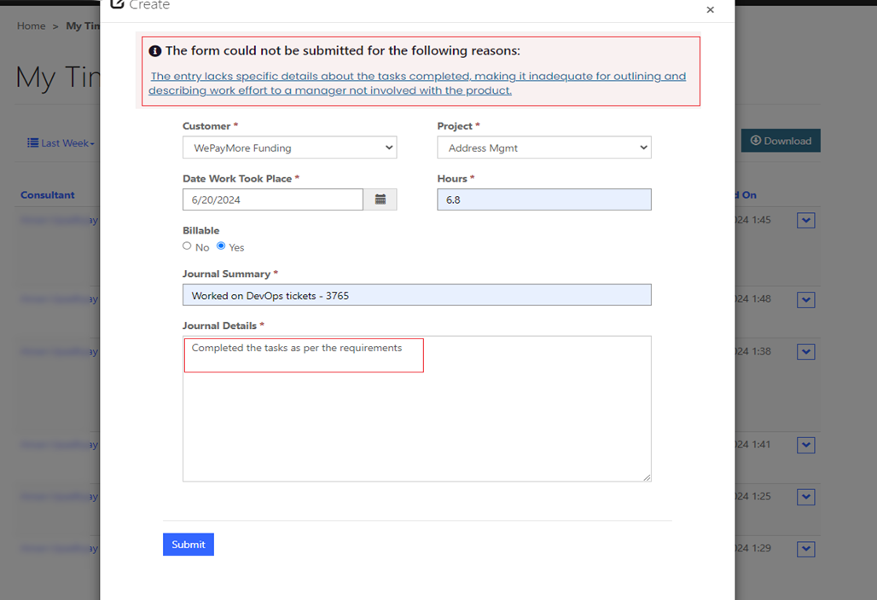877x600 pixels.
Task: Open the Customer dropdown WePayMore Funding
Action: click(289, 147)
